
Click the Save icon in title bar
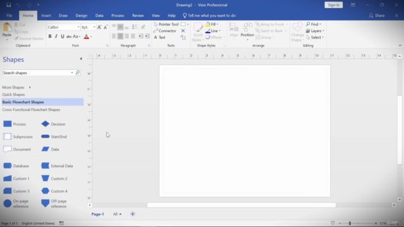(8, 5)
